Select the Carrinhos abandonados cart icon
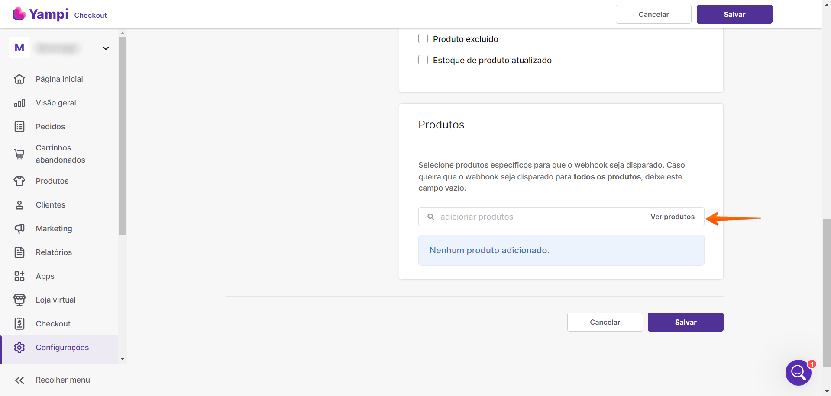This screenshot has width=831, height=396. 19,154
